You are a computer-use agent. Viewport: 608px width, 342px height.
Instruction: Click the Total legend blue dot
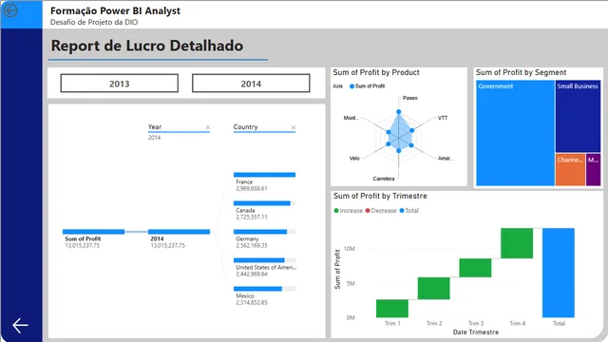pos(402,211)
